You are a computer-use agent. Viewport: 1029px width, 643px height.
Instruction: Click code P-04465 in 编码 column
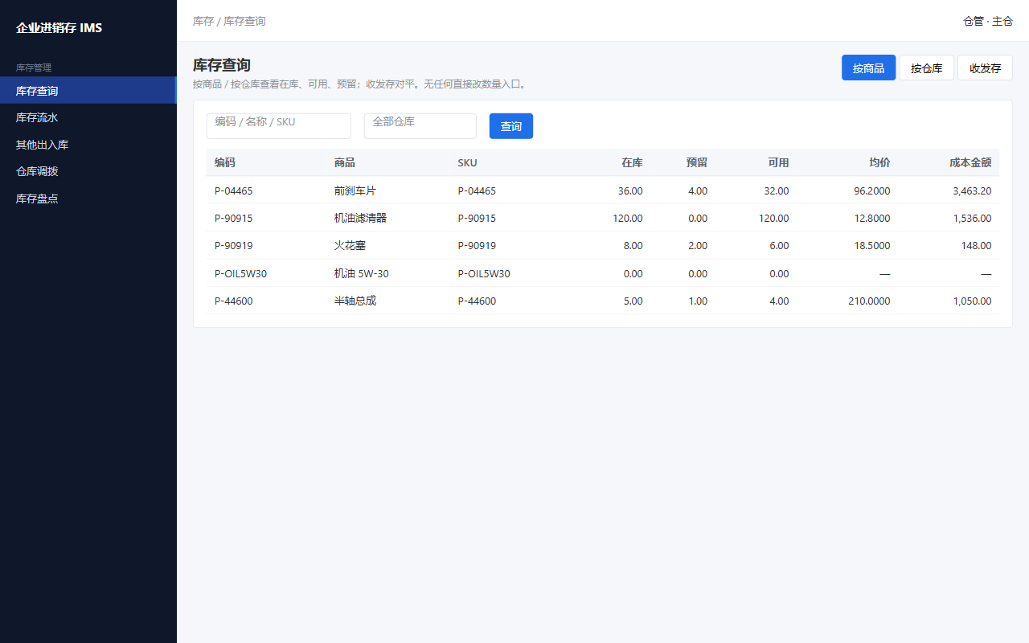[234, 190]
